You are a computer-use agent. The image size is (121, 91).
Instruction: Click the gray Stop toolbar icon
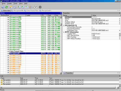point(40,7)
